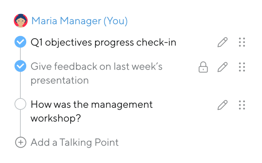This screenshot has width=262, height=163.
Task: Select Give feedback on last week's presentation text
Action: point(97,73)
